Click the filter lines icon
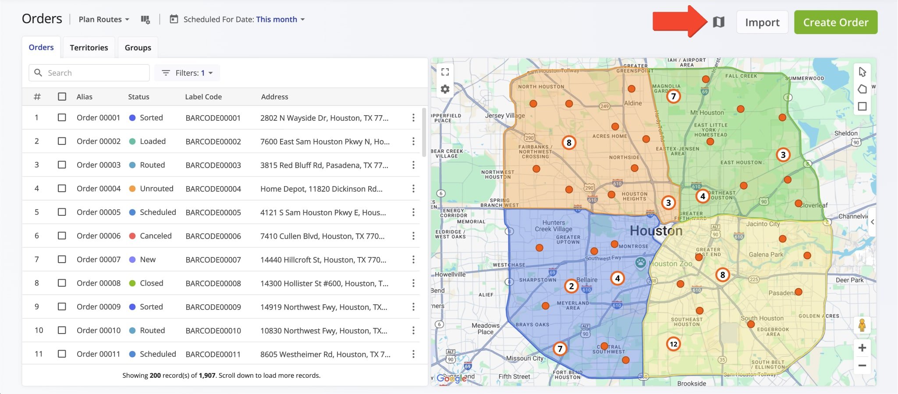 [166, 73]
